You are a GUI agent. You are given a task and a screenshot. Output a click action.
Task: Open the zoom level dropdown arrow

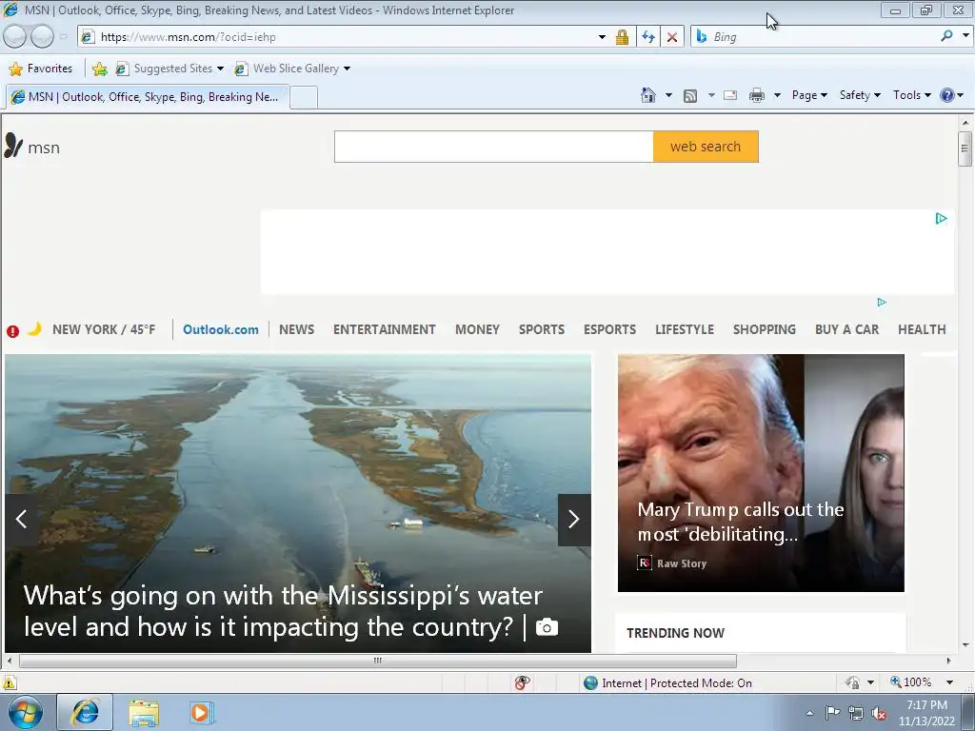[x=949, y=682]
